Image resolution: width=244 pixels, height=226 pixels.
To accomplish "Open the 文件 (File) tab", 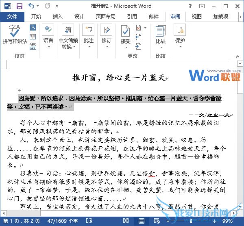I will [x=12, y=17].
